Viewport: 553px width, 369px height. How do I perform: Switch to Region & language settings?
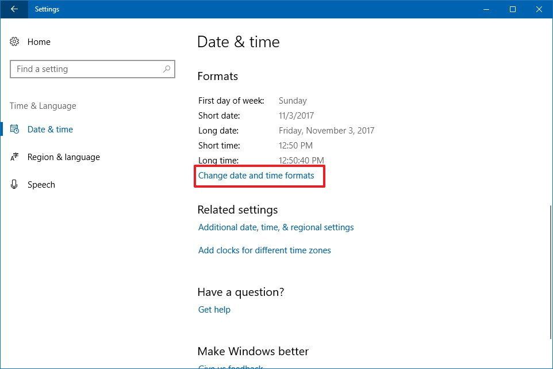[x=63, y=157]
